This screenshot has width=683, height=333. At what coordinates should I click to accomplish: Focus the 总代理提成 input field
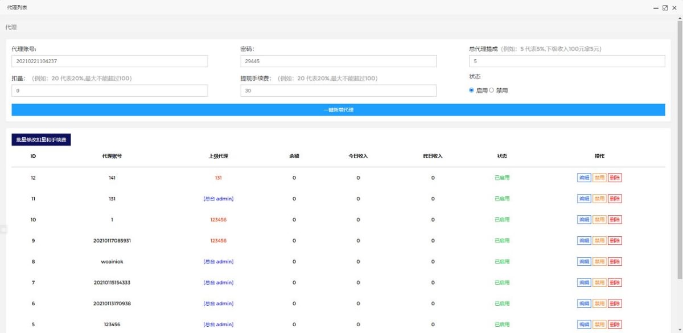click(567, 61)
